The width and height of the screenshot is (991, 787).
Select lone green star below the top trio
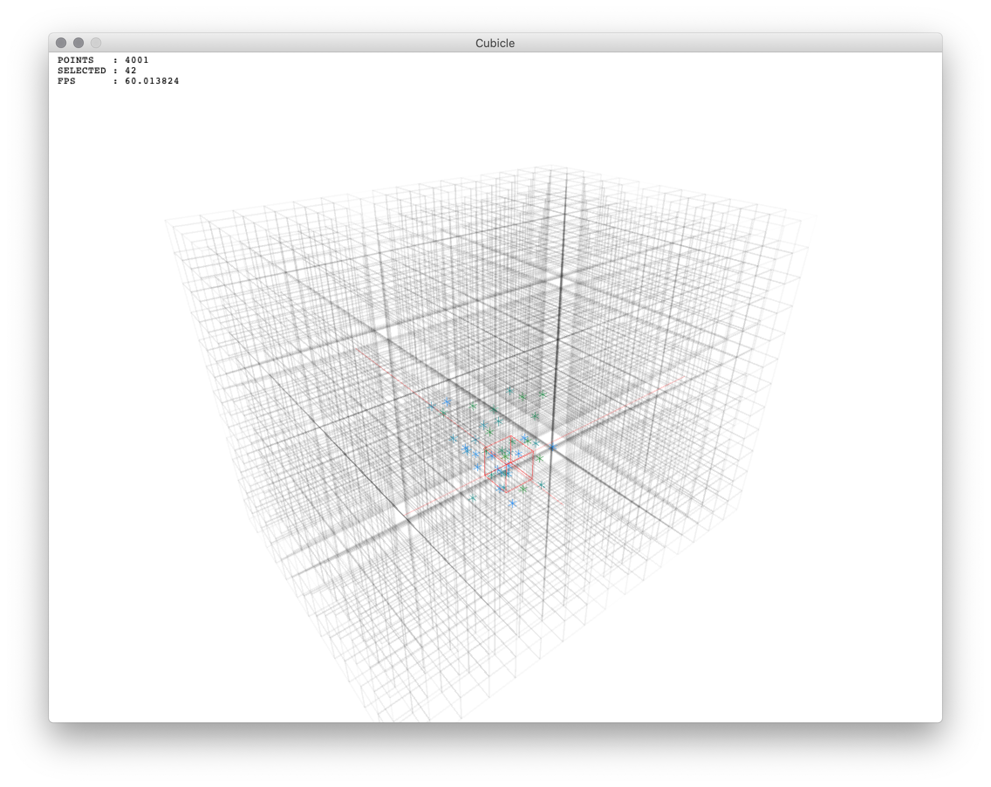tap(535, 416)
